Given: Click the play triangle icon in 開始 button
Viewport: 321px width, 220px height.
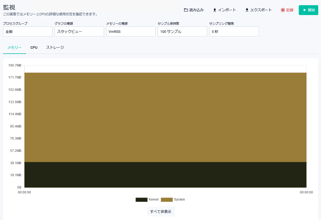Looking at the screenshot, I should 305,10.
